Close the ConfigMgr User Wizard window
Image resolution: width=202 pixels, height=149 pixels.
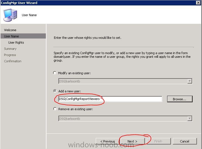click(198, 3)
